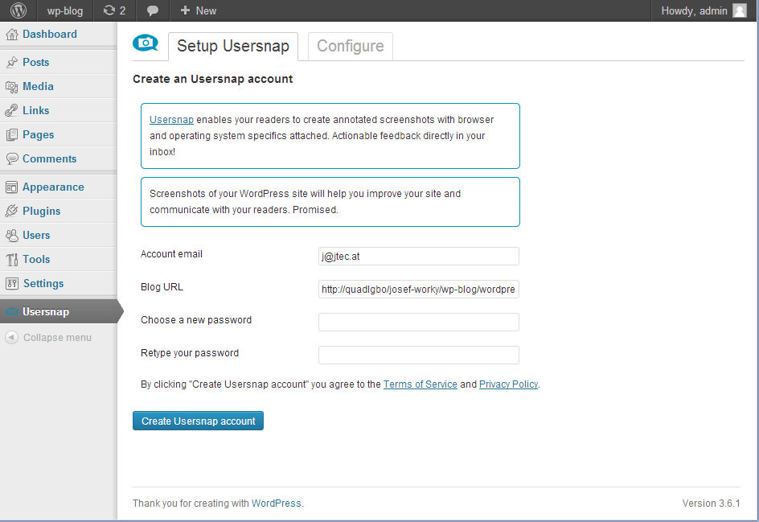Screen dimensions: 759x522
Task: Click the Posts pushpin icon
Action: pyautogui.click(x=11, y=63)
